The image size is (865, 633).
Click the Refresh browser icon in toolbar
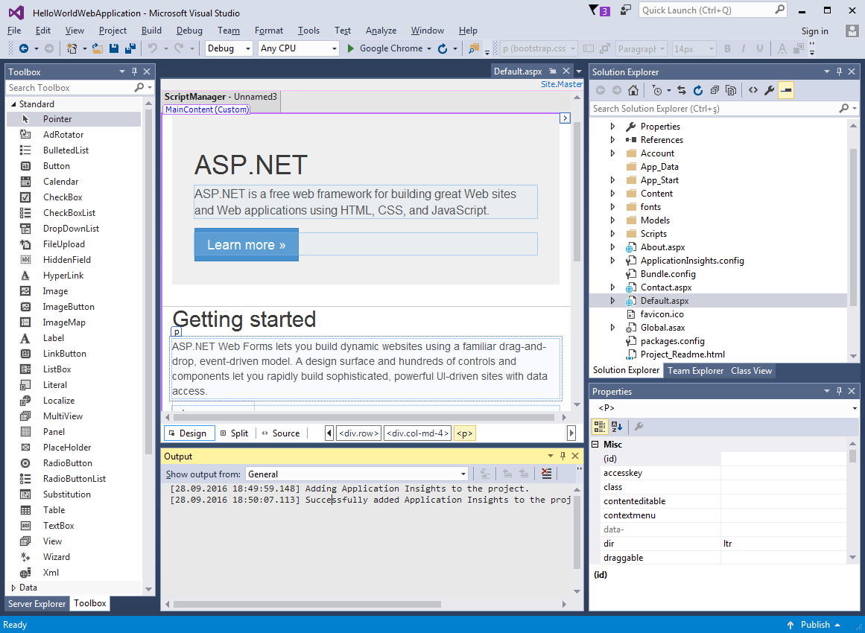tap(443, 48)
